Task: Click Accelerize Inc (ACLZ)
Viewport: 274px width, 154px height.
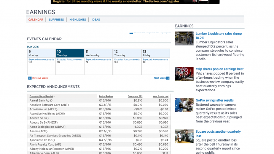Action: point(43,109)
